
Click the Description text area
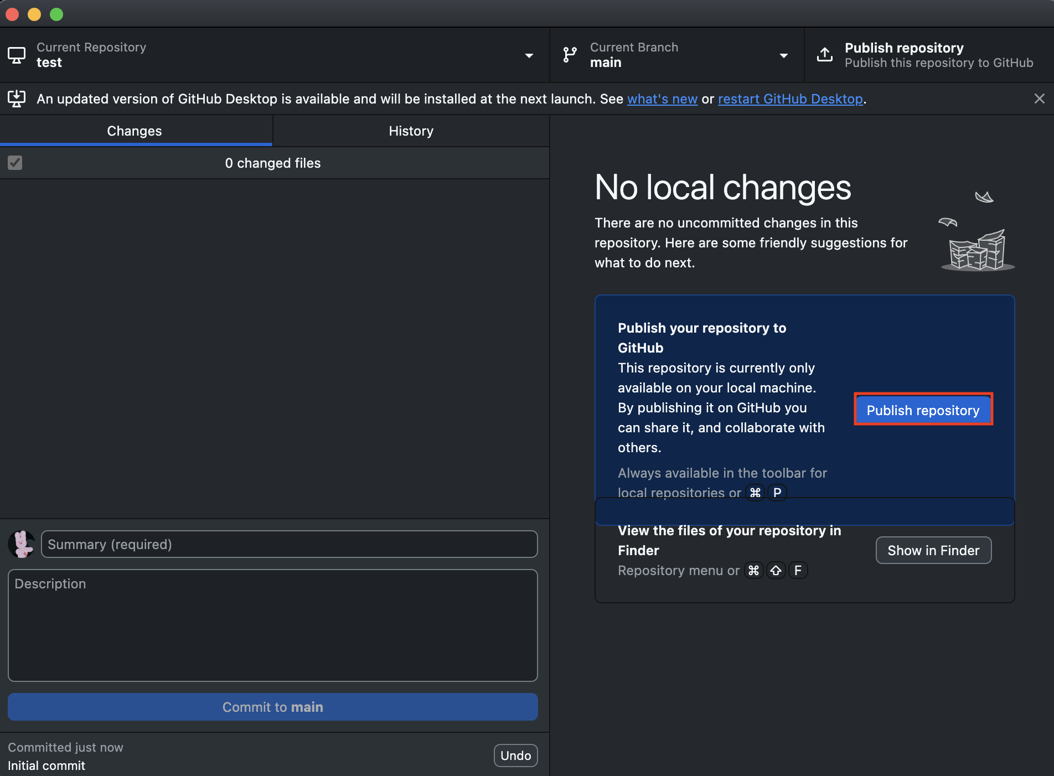pyautogui.click(x=273, y=625)
